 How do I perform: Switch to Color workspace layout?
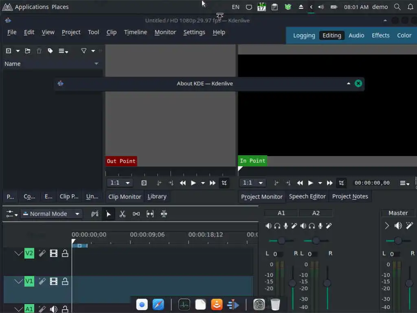click(x=404, y=35)
